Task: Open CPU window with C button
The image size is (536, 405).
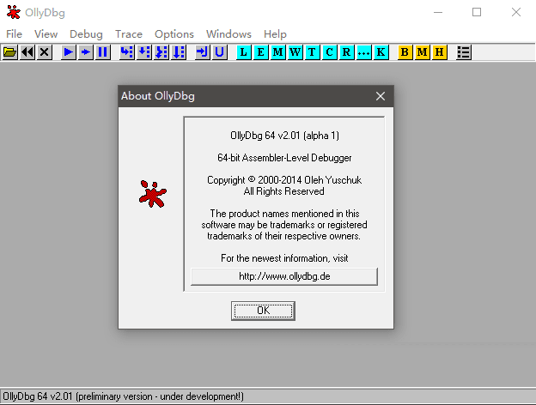Action: pos(329,52)
